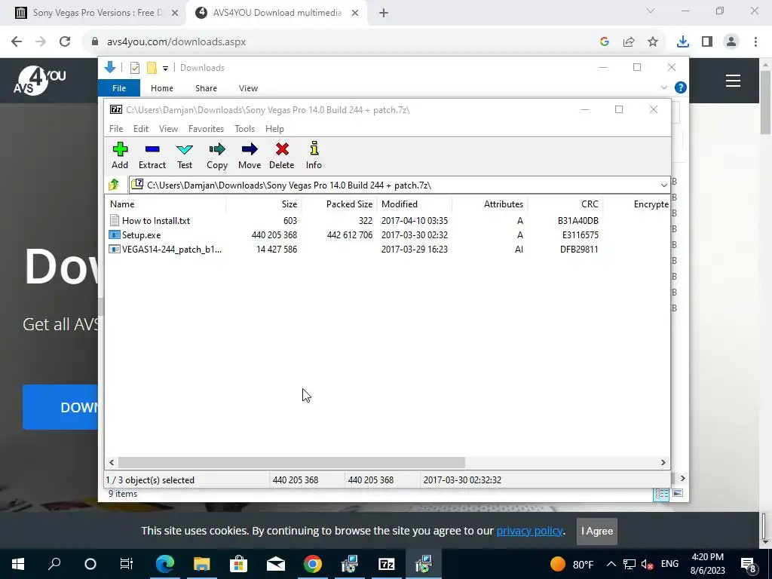
Task: Show hidden system tray icons
Action: pos(611,564)
